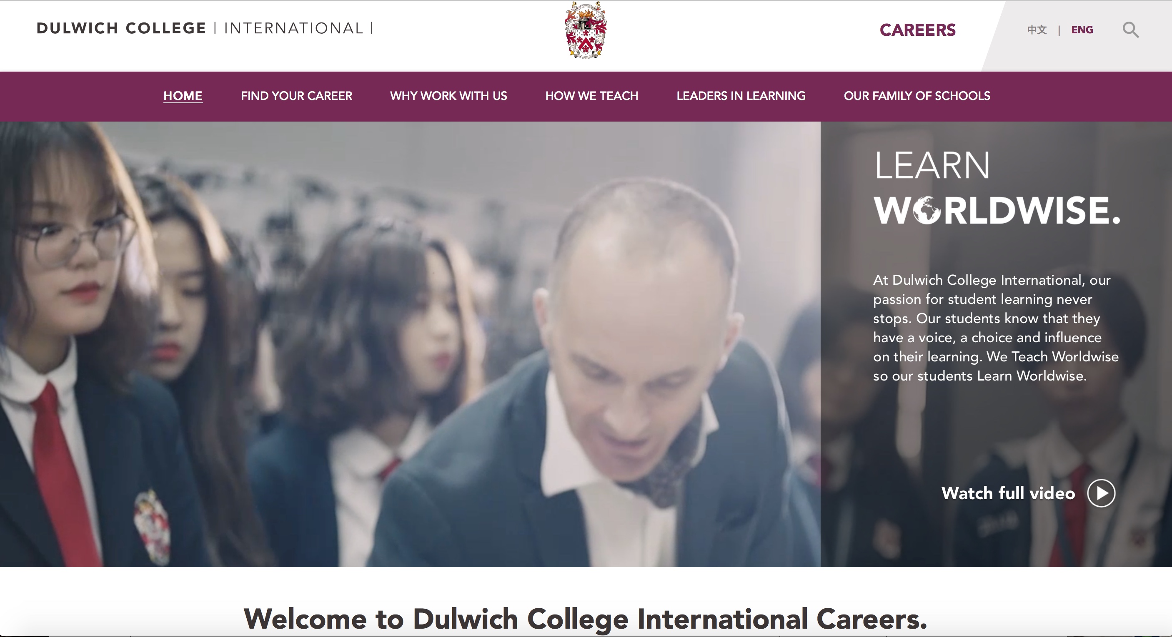Play the full video circle button
The height and width of the screenshot is (637, 1172).
tap(1101, 493)
